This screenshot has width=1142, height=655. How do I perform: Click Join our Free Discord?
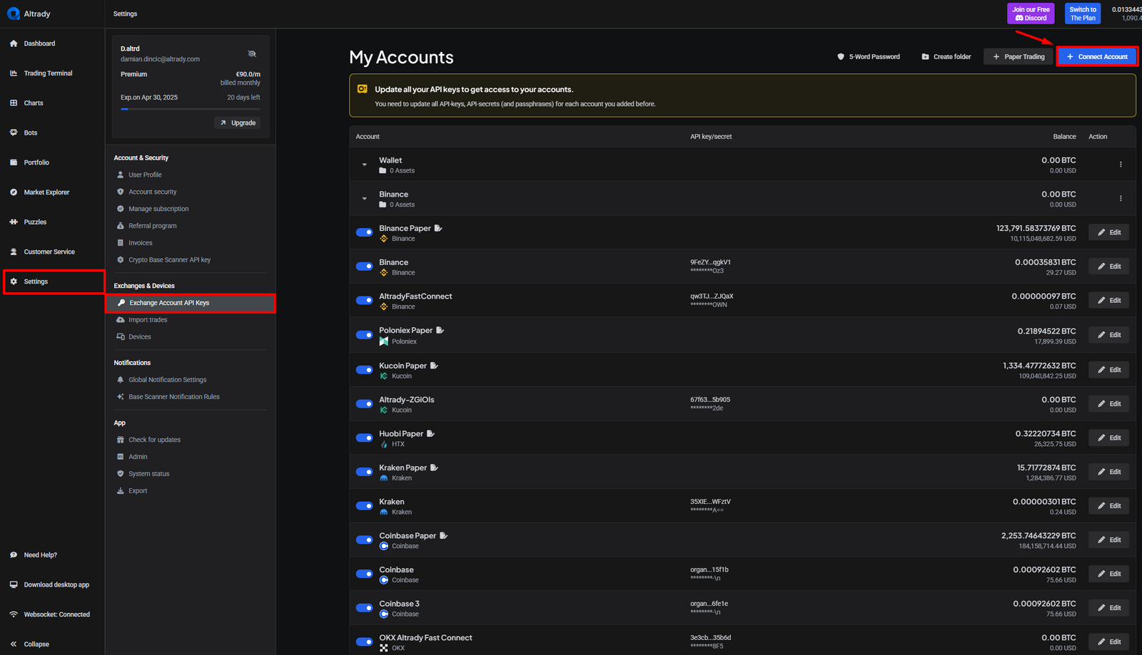click(x=1031, y=14)
